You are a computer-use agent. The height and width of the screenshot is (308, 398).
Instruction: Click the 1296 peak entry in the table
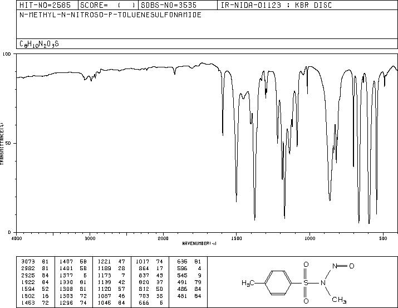click(73, 302)
